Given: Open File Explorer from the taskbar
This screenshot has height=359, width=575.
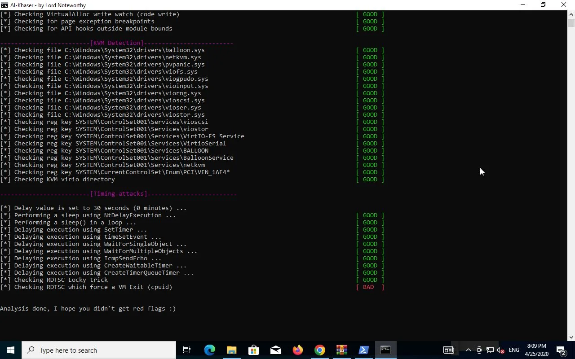Looking at the screenshot, I should coord(231,350).
